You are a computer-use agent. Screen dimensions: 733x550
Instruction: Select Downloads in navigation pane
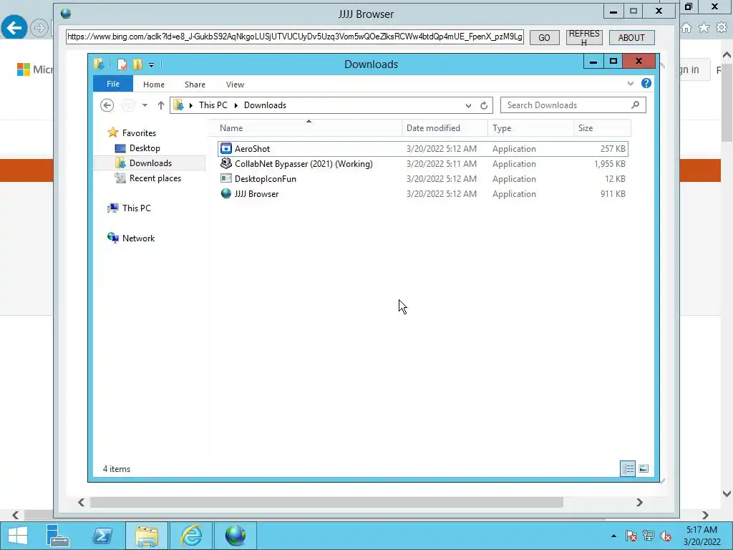[x=150, y=163]
